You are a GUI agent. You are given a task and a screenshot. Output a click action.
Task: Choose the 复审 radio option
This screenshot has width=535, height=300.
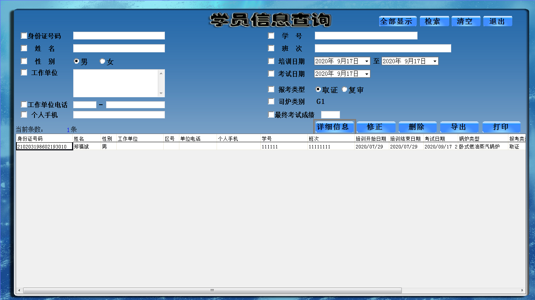pyautogui.click(x=345, y=89)
